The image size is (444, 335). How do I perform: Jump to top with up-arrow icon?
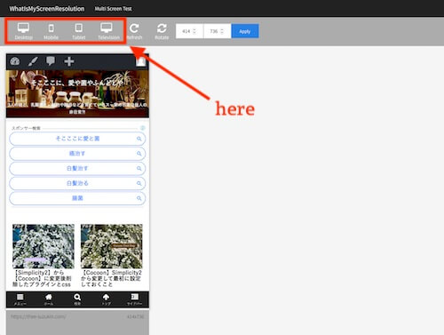click(106, 299)
